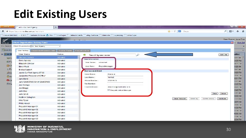Click the Reset Key button
Image resolution: width=246 pixels, height=138 pixels.
pos(194,99)
